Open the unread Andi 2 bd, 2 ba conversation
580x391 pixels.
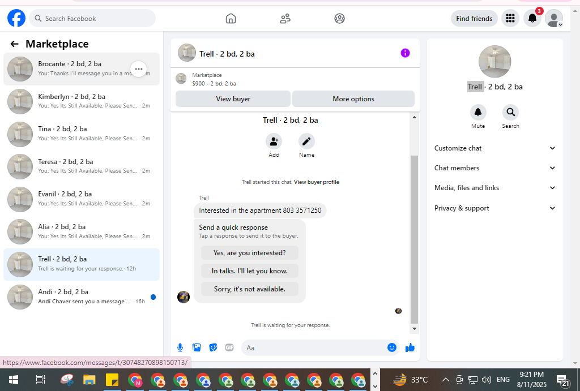(x=82, y=297)
